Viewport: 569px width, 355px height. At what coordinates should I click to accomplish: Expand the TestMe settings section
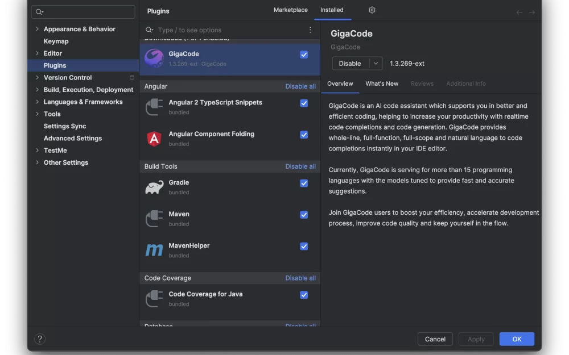tap(37, 151)
